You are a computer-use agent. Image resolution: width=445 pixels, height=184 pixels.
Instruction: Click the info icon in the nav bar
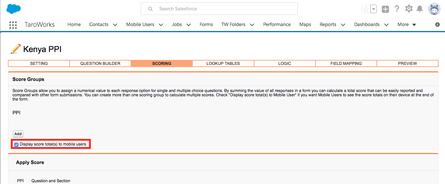coord(438,25)
